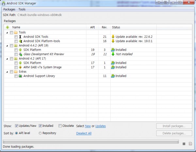The width and height of the screenshot is (196, 152).
Task: Check the Extras group checkbox
Action: click(11, 72)
